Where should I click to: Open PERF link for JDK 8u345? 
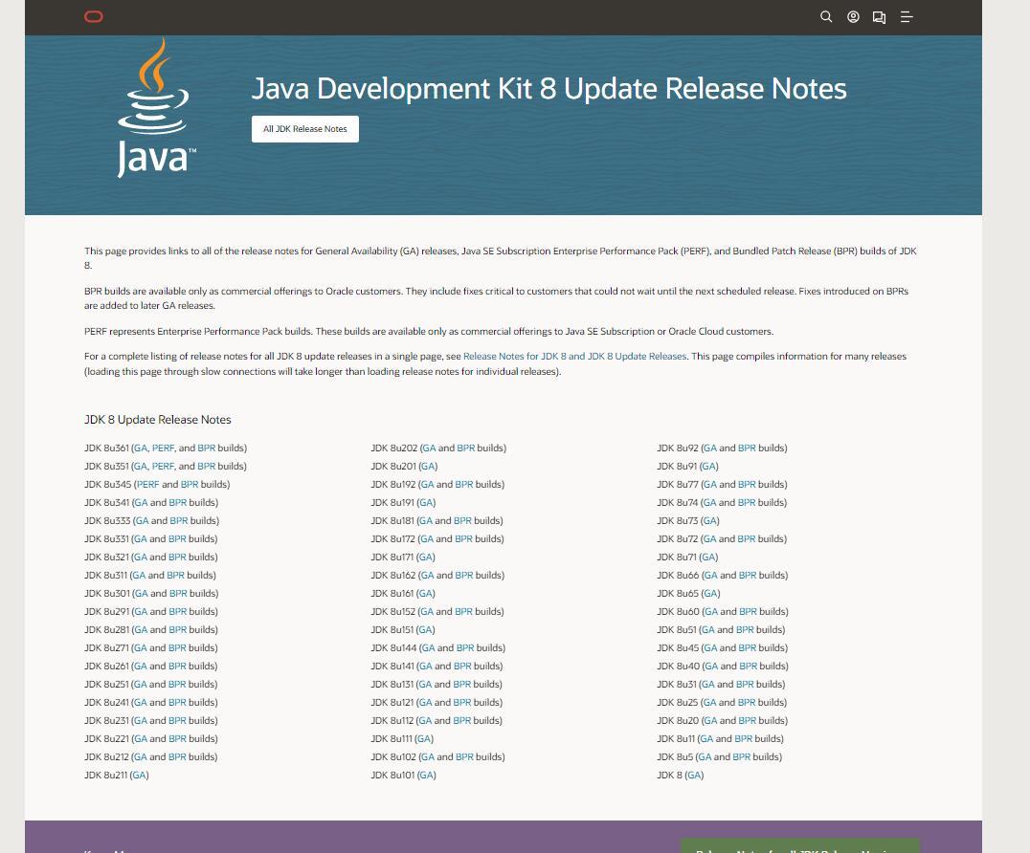click(x=147, y=485)
